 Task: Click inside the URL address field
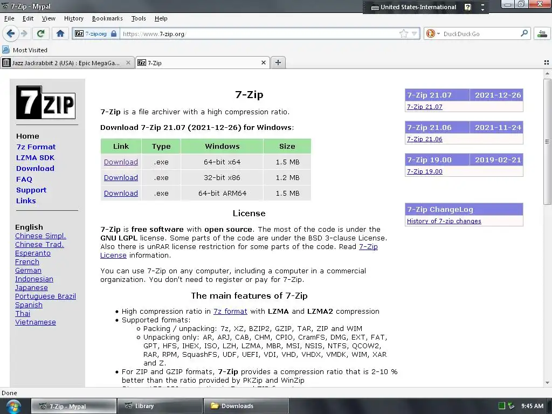pyautogui.click(x=259, y=34)
